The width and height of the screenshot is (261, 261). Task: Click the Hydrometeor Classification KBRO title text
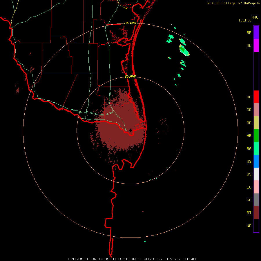tap(132, 259)
